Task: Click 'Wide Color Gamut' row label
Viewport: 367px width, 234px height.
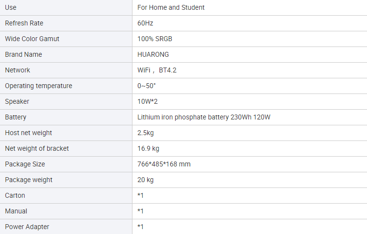Action: point(32,39)
